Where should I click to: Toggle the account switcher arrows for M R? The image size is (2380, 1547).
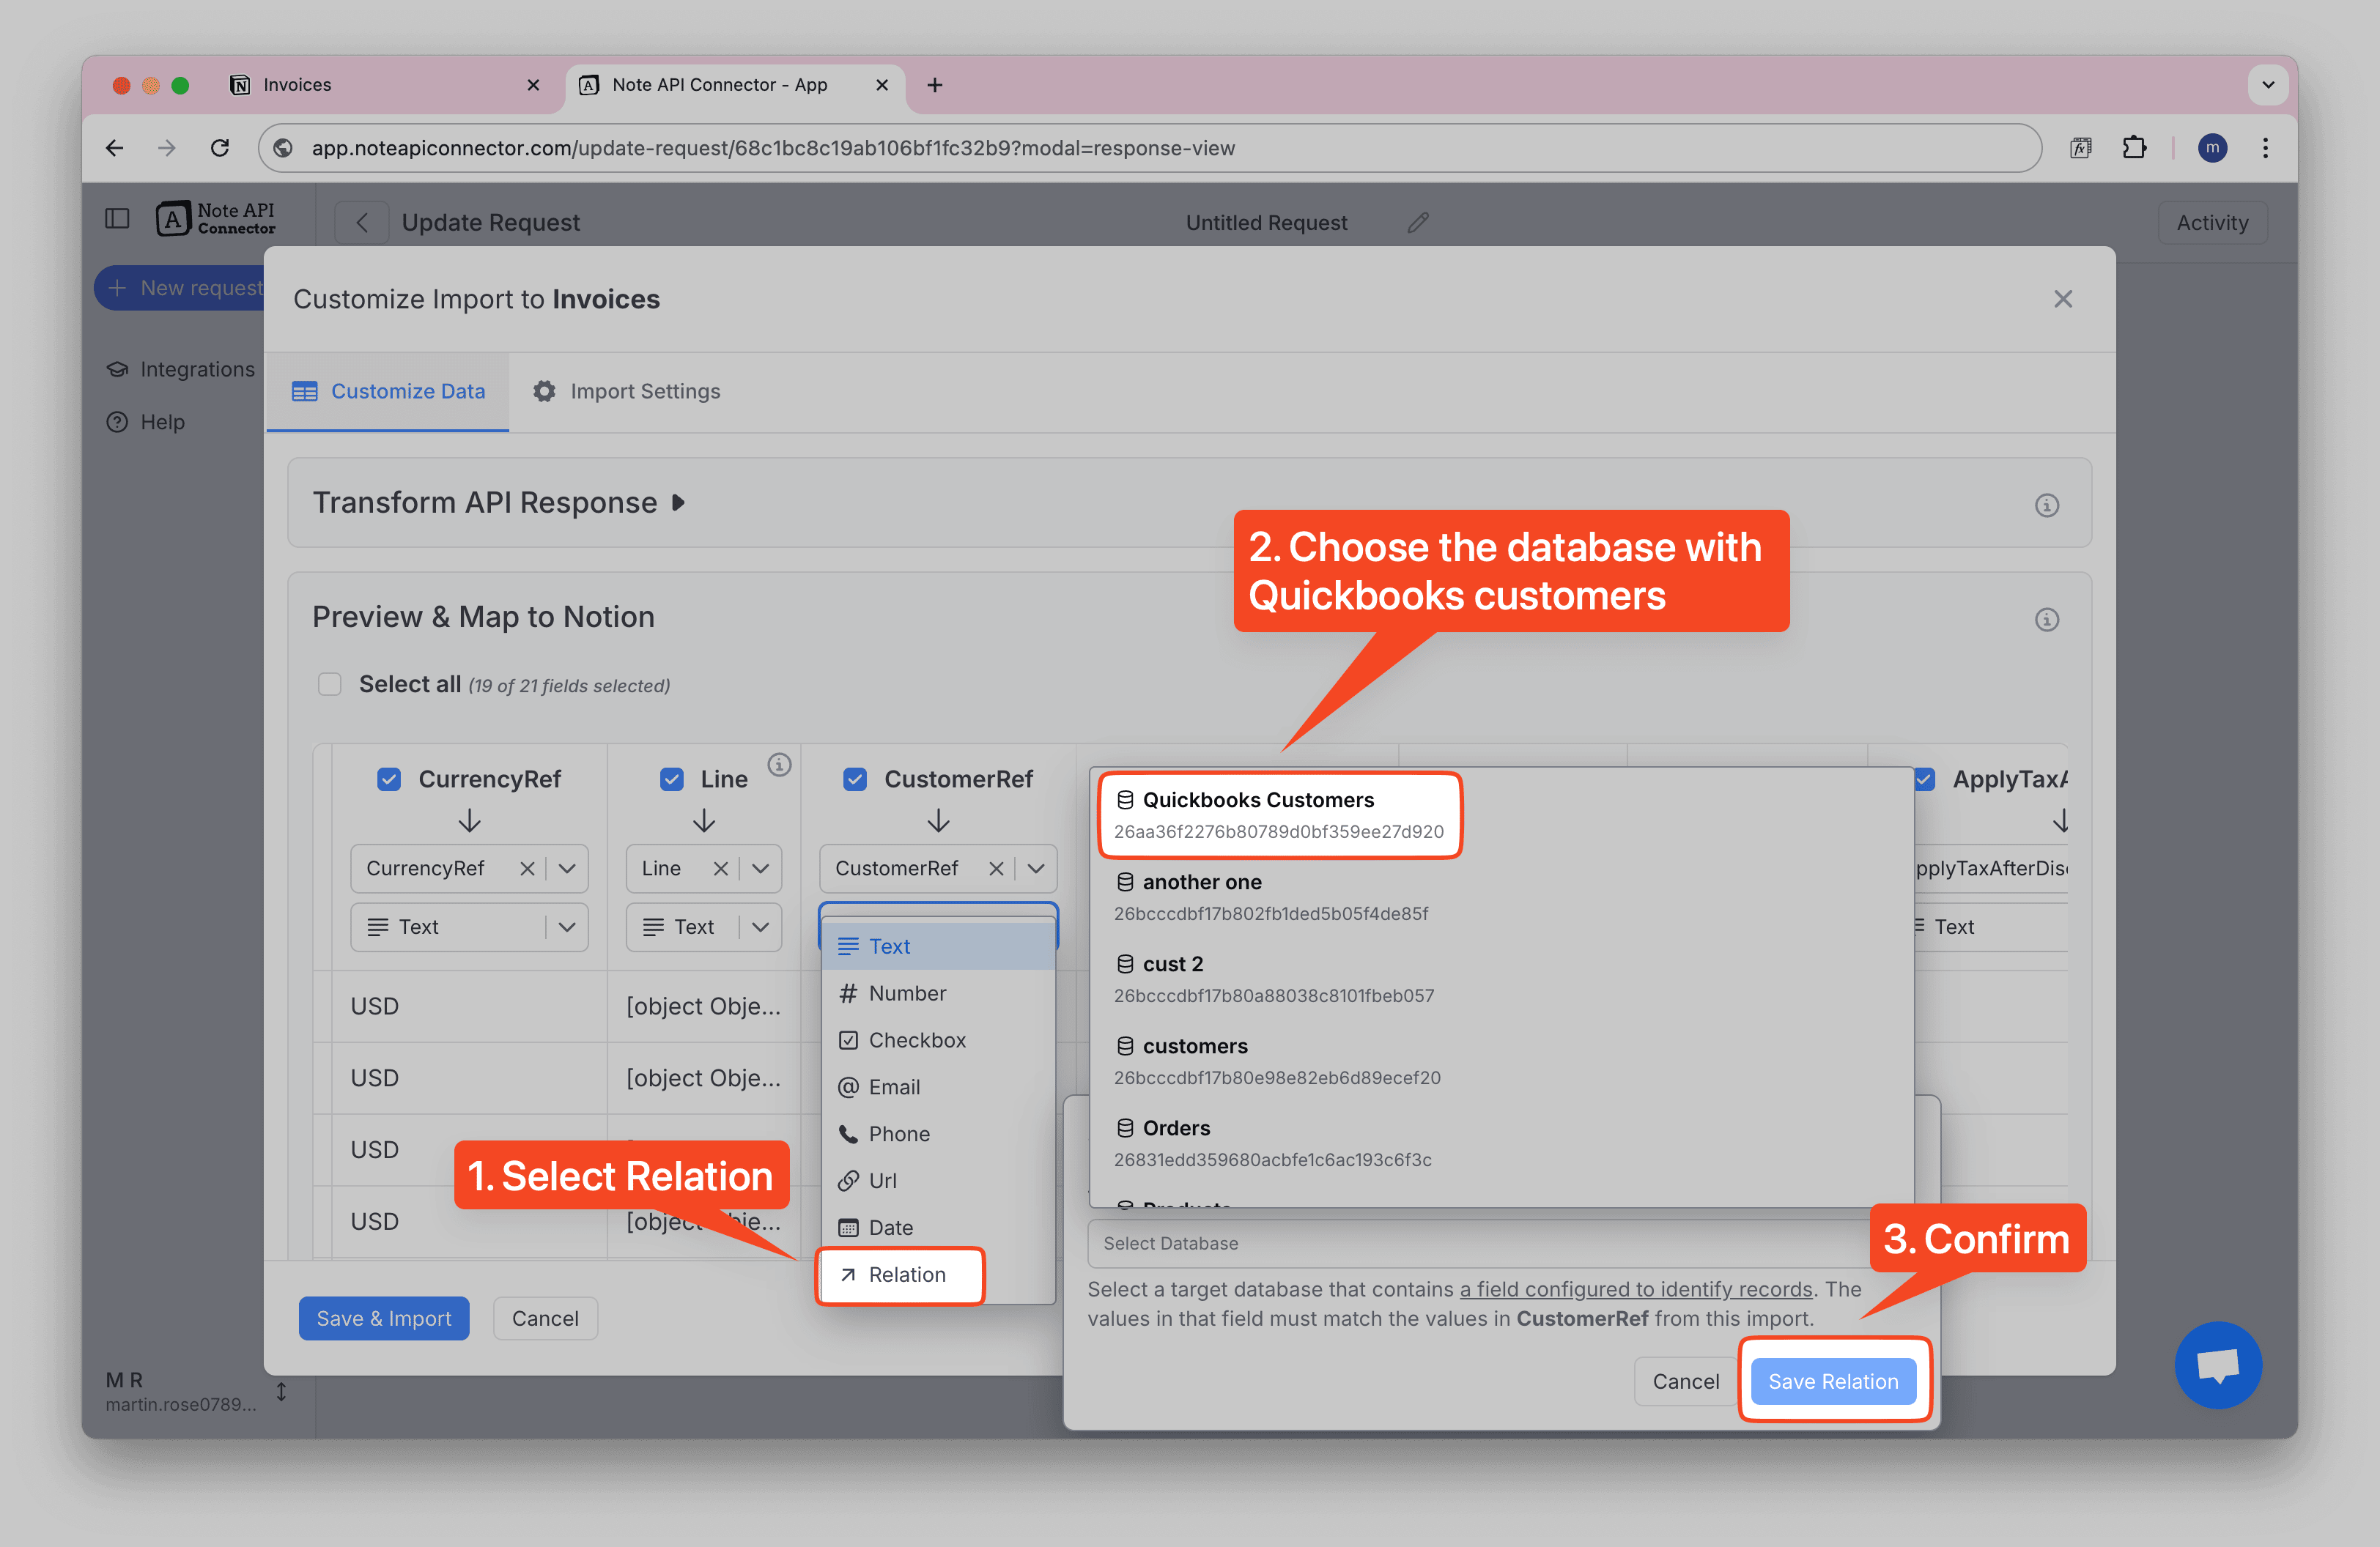[281, 1391]
